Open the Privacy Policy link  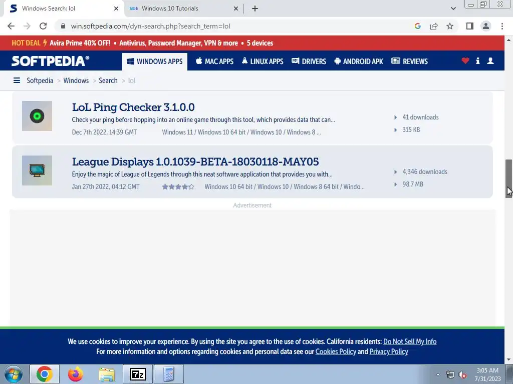[x=389, y=351]
